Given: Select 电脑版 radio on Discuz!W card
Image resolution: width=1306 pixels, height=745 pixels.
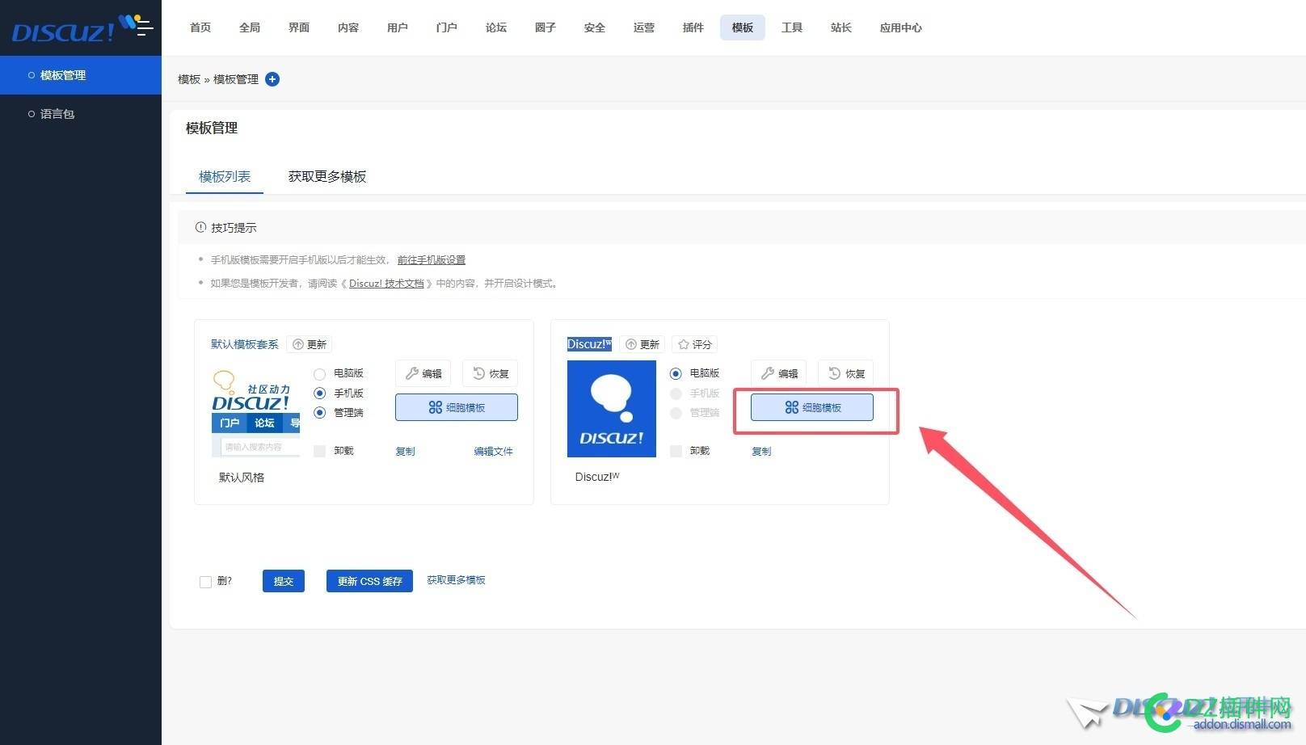Looking at the screenshot, I should pos(676,374).
